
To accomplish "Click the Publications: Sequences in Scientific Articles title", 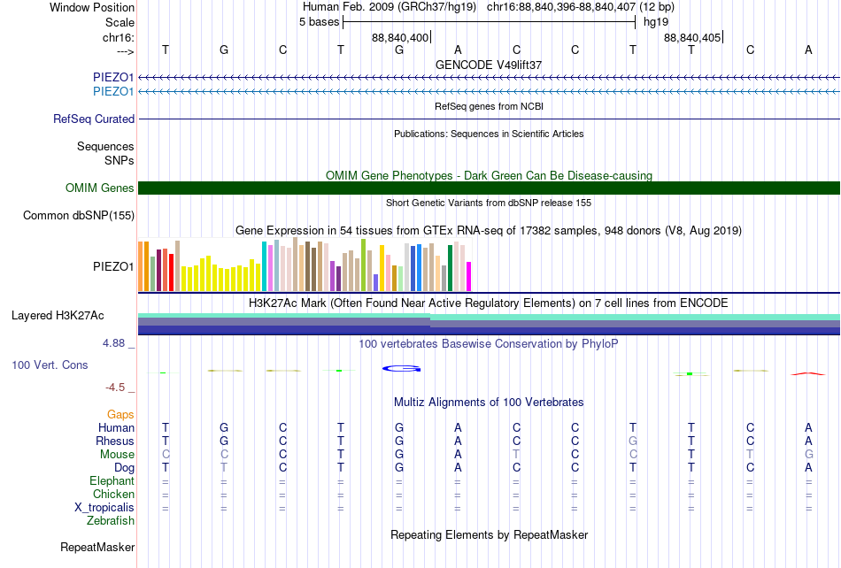I will (x=489, y=134).
